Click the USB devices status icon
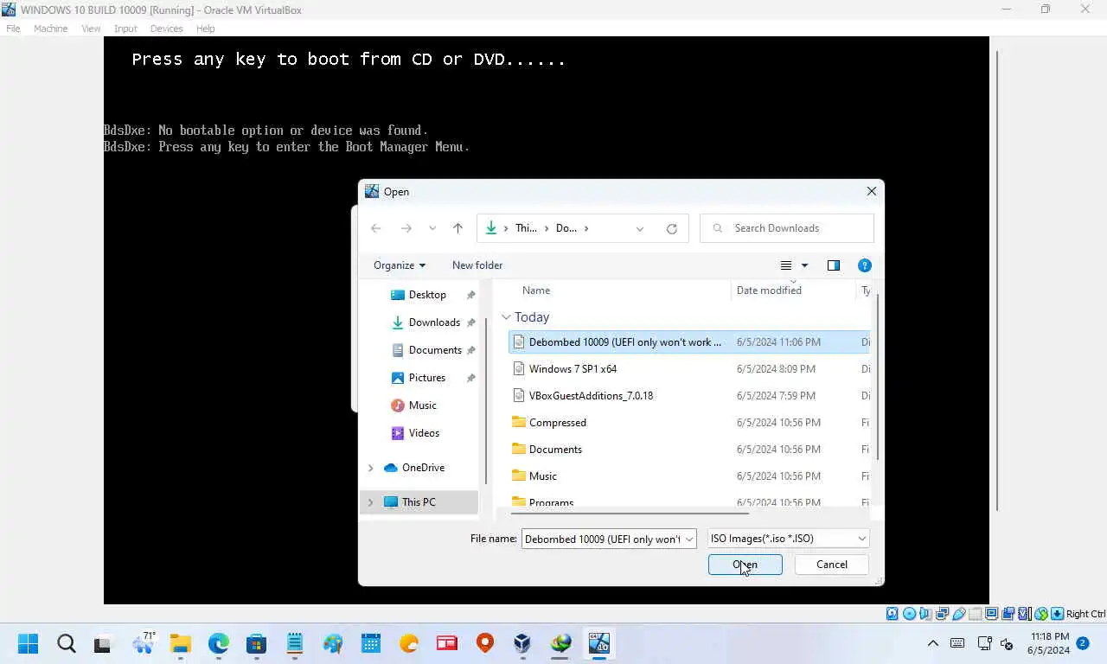Viewport: 1107px width, 664px height. [x=959, y=614]
